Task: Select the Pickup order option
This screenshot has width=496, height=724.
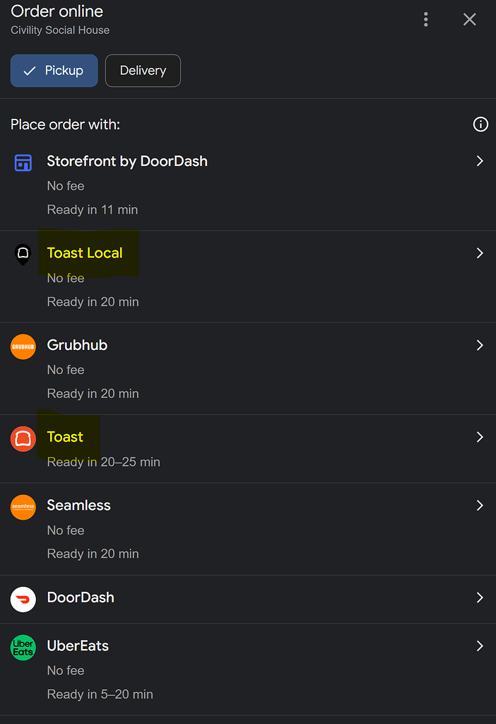Action: pos(54,71)
